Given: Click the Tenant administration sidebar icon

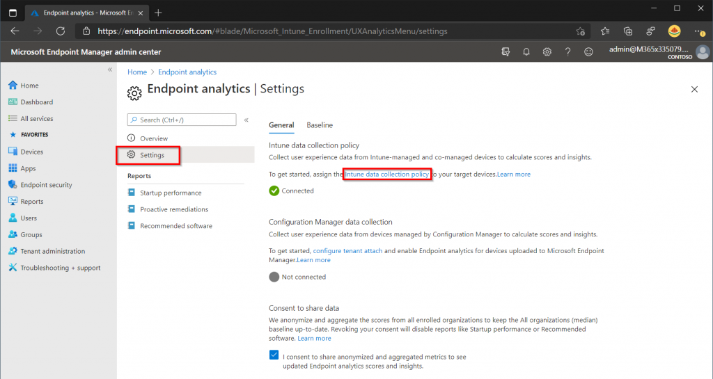Looking at the screenshot, I should [x=13, y=251].
